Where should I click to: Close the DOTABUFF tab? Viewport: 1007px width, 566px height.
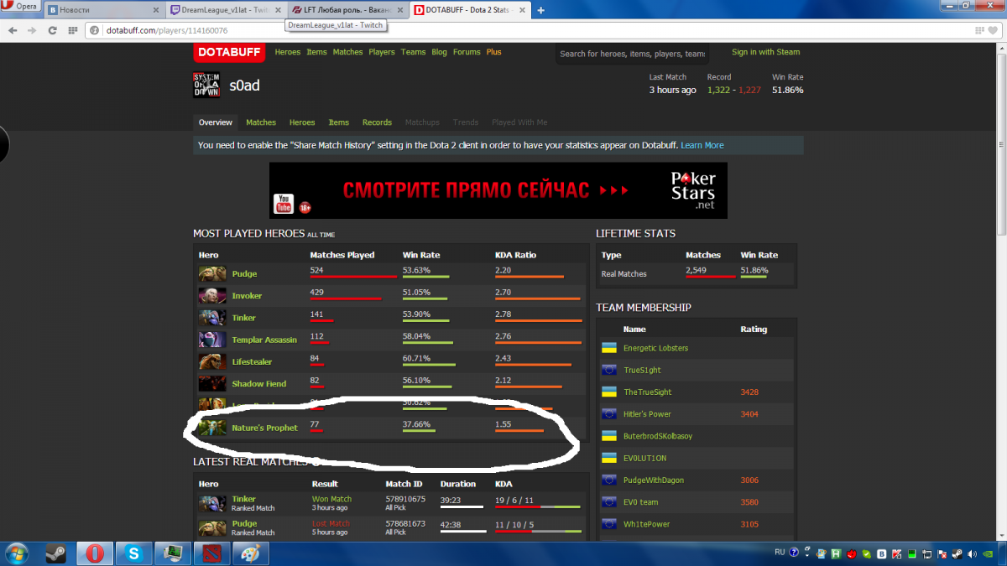521,11
